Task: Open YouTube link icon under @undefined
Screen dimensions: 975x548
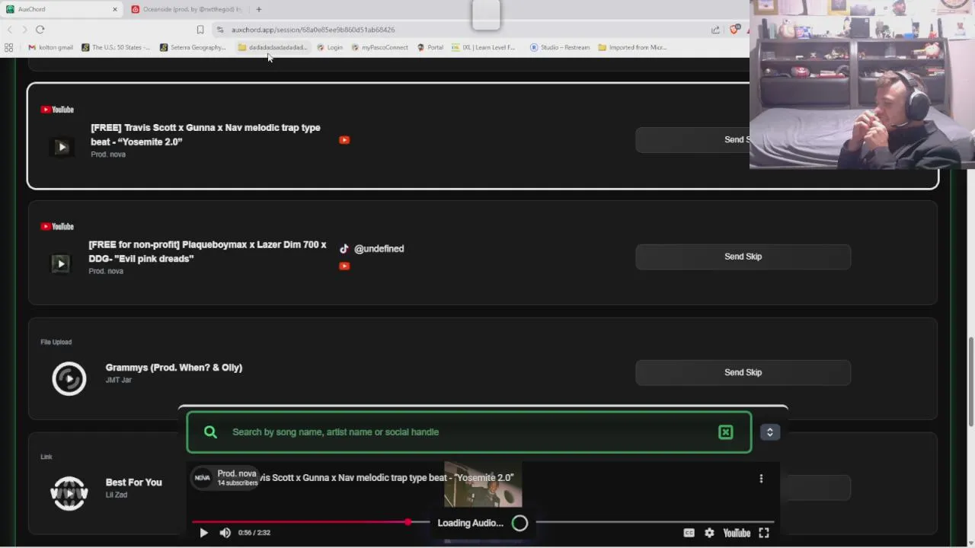Action: [344, 266]
